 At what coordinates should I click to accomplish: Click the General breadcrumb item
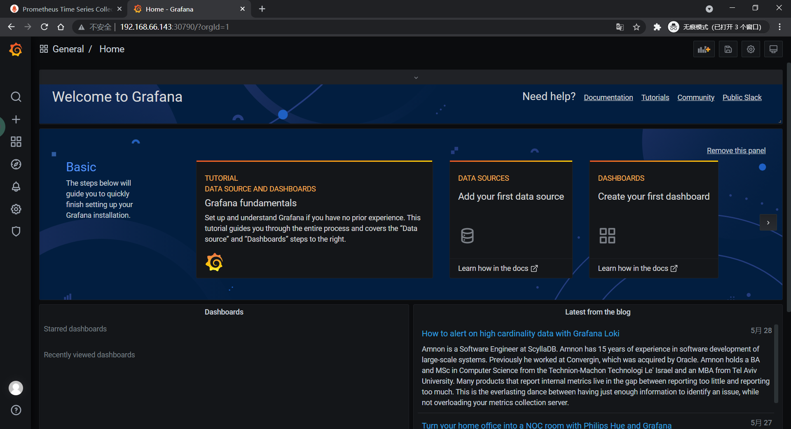click(68, 49)
